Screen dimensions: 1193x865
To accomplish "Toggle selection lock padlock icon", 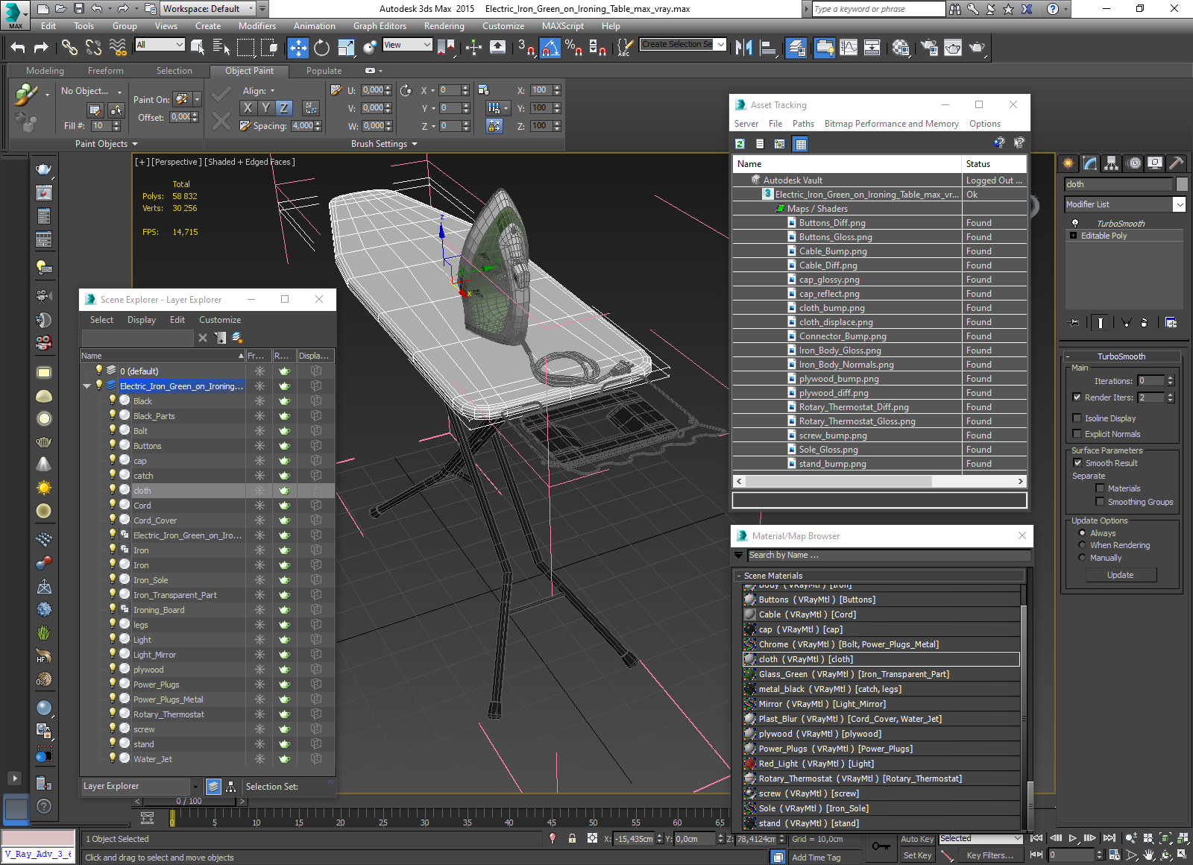I will click(x=572, y=838).
